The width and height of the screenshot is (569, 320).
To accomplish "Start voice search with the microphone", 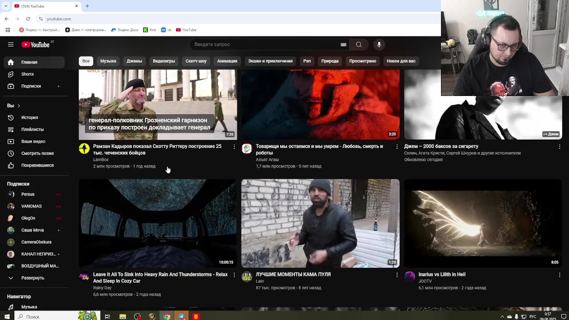I will point(379,44).
